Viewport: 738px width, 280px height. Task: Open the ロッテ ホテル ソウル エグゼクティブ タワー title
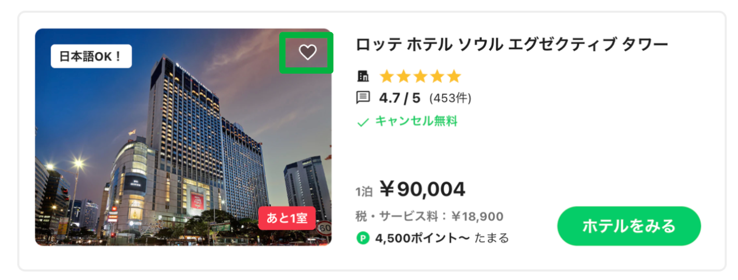512,45
